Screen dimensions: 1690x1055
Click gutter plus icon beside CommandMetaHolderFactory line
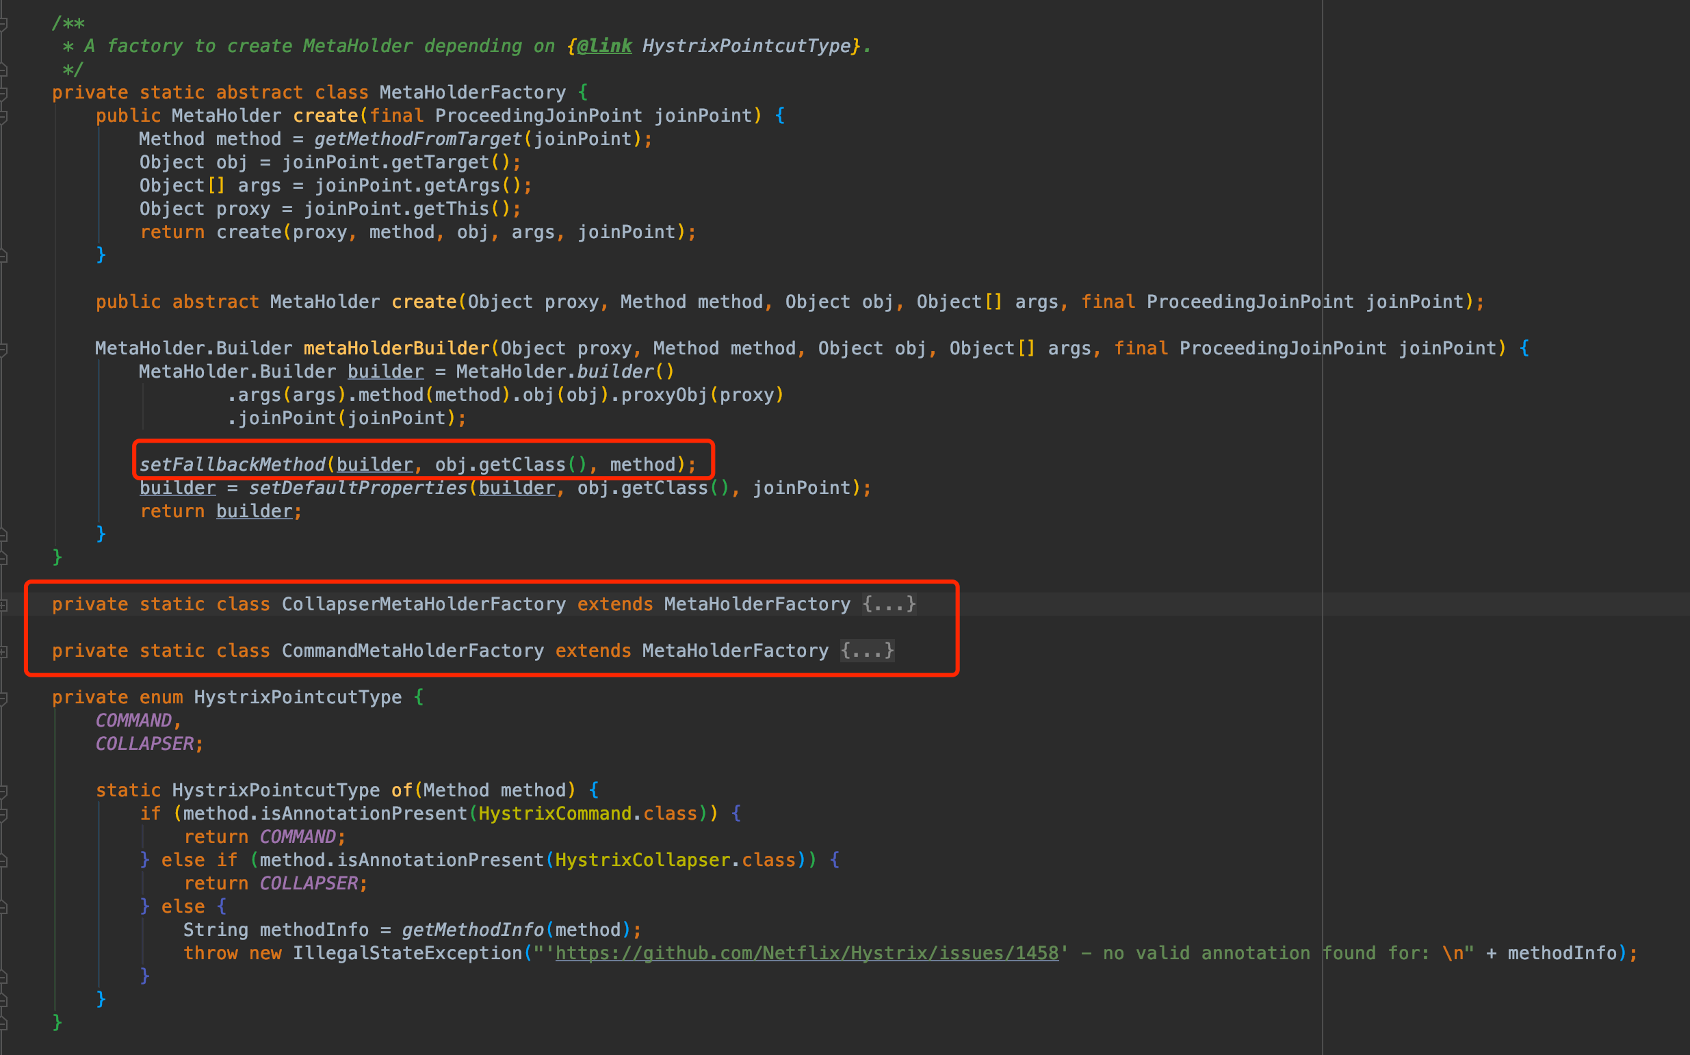click(x=3, y=652)
